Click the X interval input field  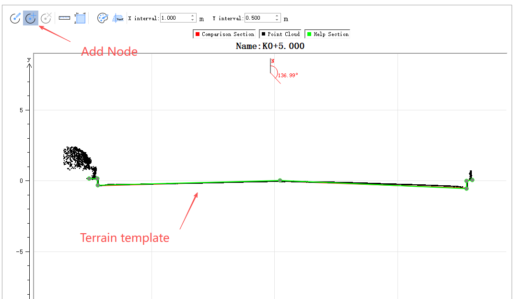pos(175,18)
